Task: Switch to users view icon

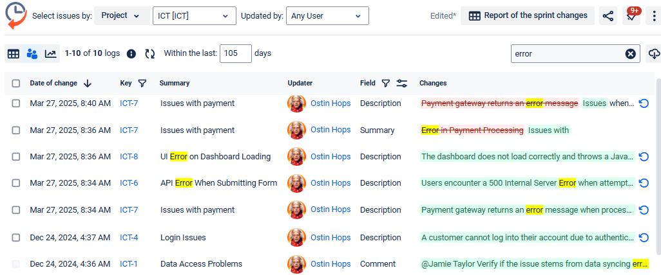Action: pyautogui.click(x=32, y=54)
